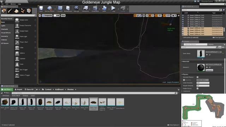Click the navigate back arrow in Content Browser

(37, 89)
